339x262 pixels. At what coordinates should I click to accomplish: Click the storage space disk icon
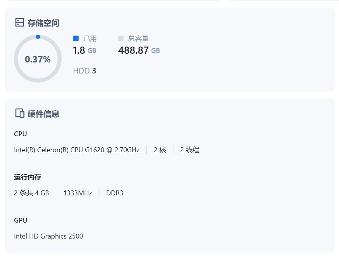pos(19,22)
